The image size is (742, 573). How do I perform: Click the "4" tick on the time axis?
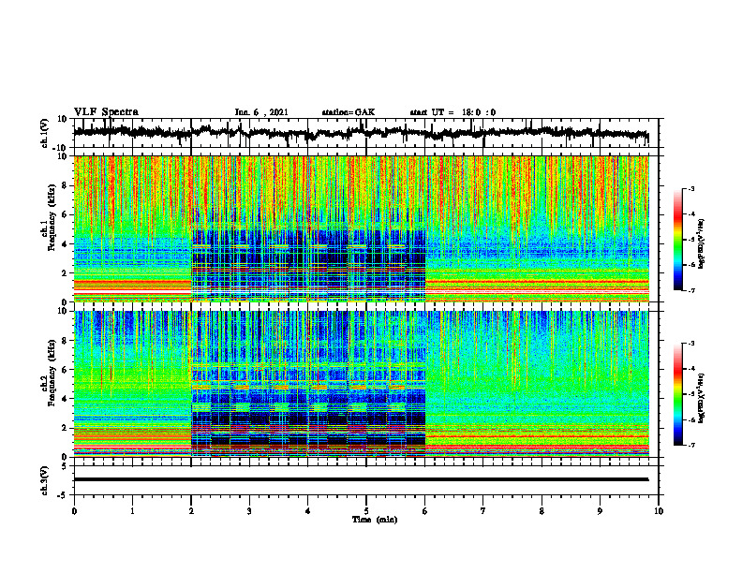point(308,511)
